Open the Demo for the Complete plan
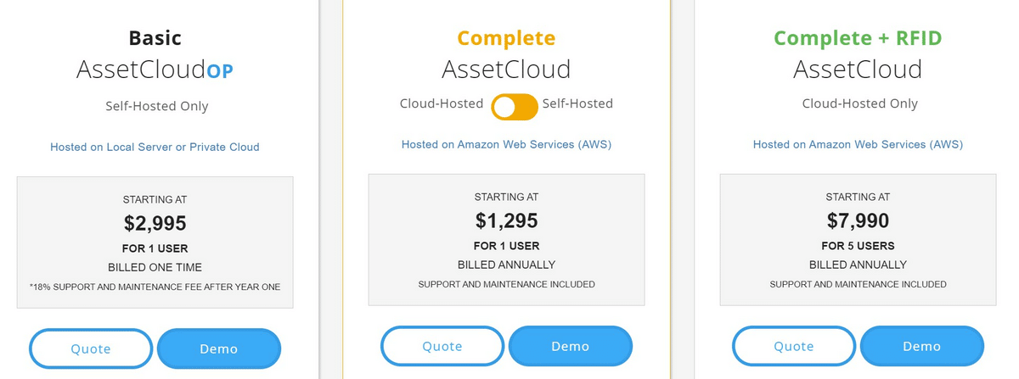1019x379 pixels. (570, 346)
